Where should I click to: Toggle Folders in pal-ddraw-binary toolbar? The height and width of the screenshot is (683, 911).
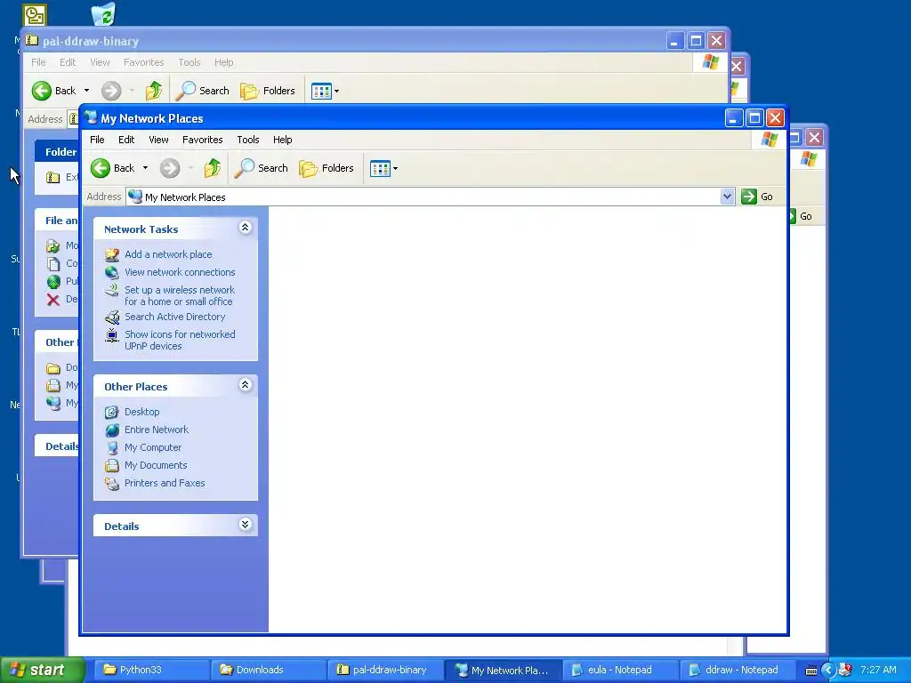[268, 91]
